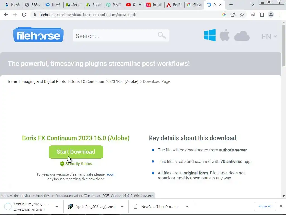The width and height of the screenshot is (286, 215).
Task: Switch to the first NewB tab
Action: [13, 5]
